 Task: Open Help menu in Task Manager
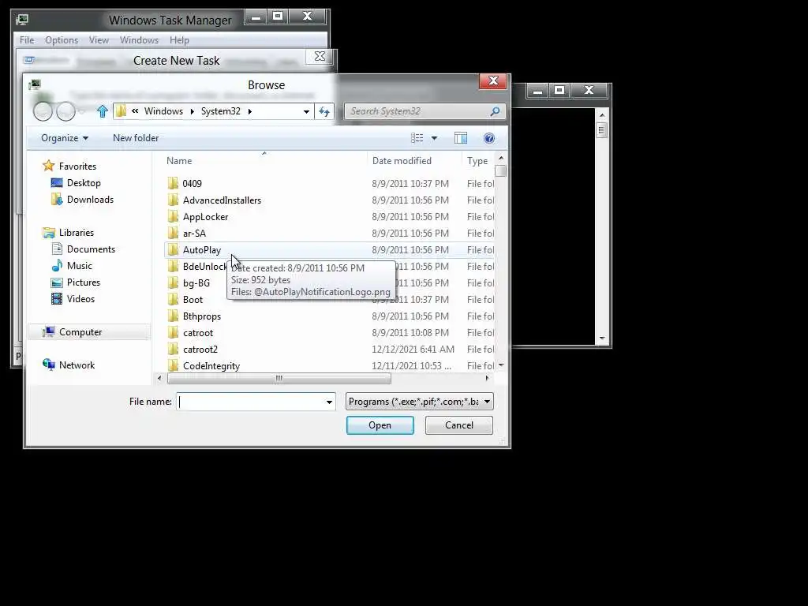pyautogui.click(x=179, y=40)
